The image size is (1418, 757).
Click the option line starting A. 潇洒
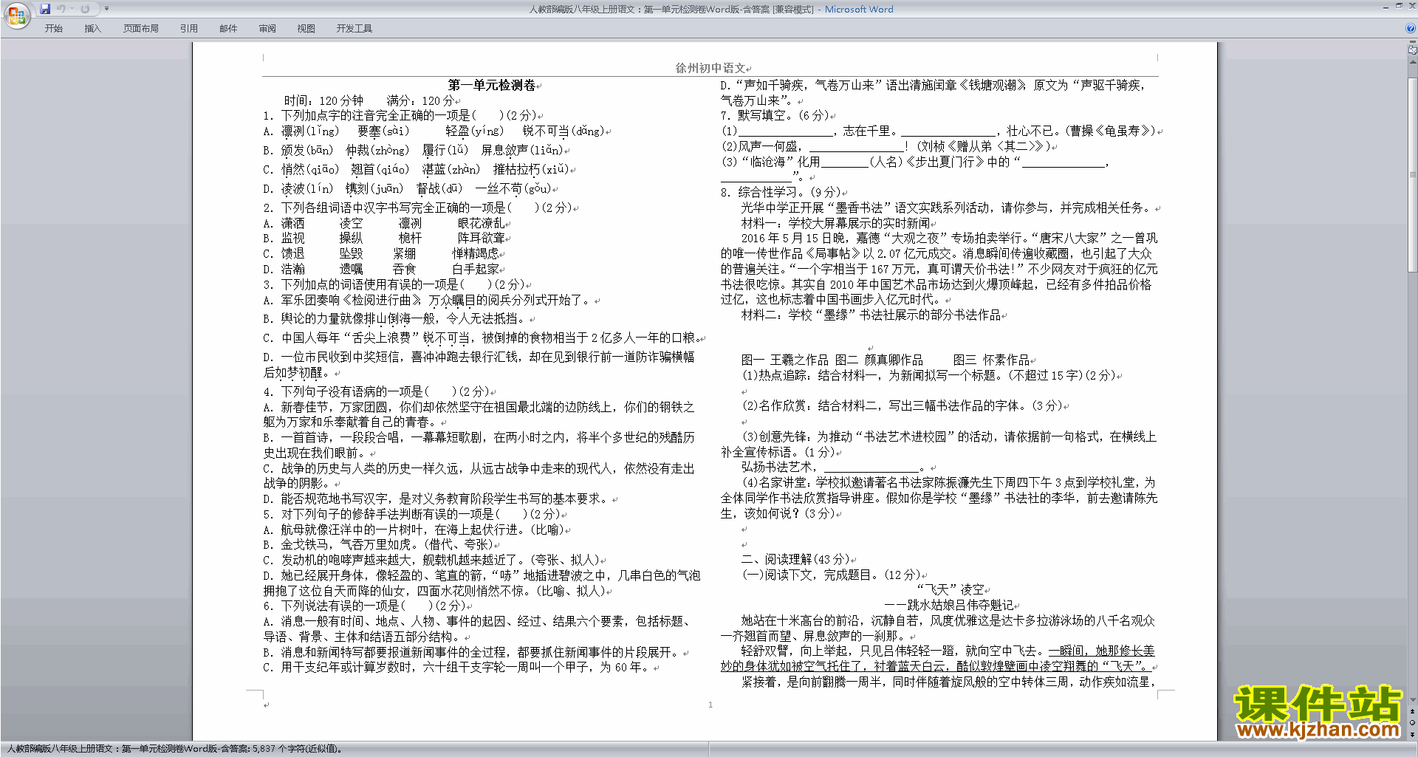pos(383,223)
